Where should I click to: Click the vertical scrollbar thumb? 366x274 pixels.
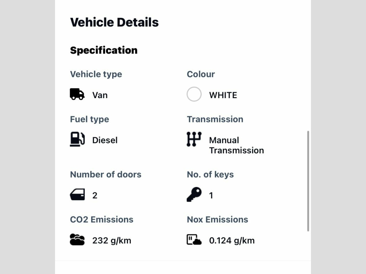(308, 181)
